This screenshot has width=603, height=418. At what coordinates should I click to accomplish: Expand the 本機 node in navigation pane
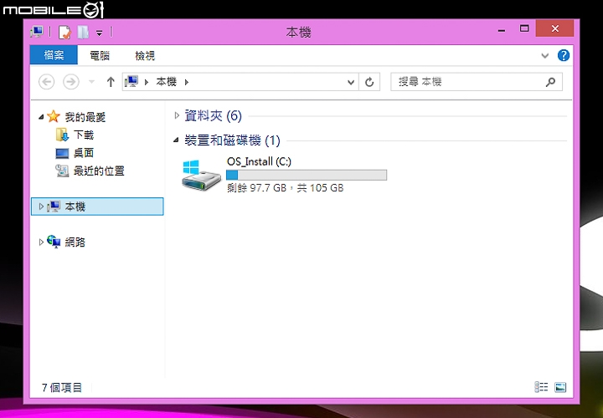(x=41, y=206)
